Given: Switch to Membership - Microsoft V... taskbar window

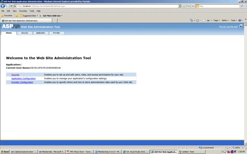Looking at the screenshot, I should point(52,152).
